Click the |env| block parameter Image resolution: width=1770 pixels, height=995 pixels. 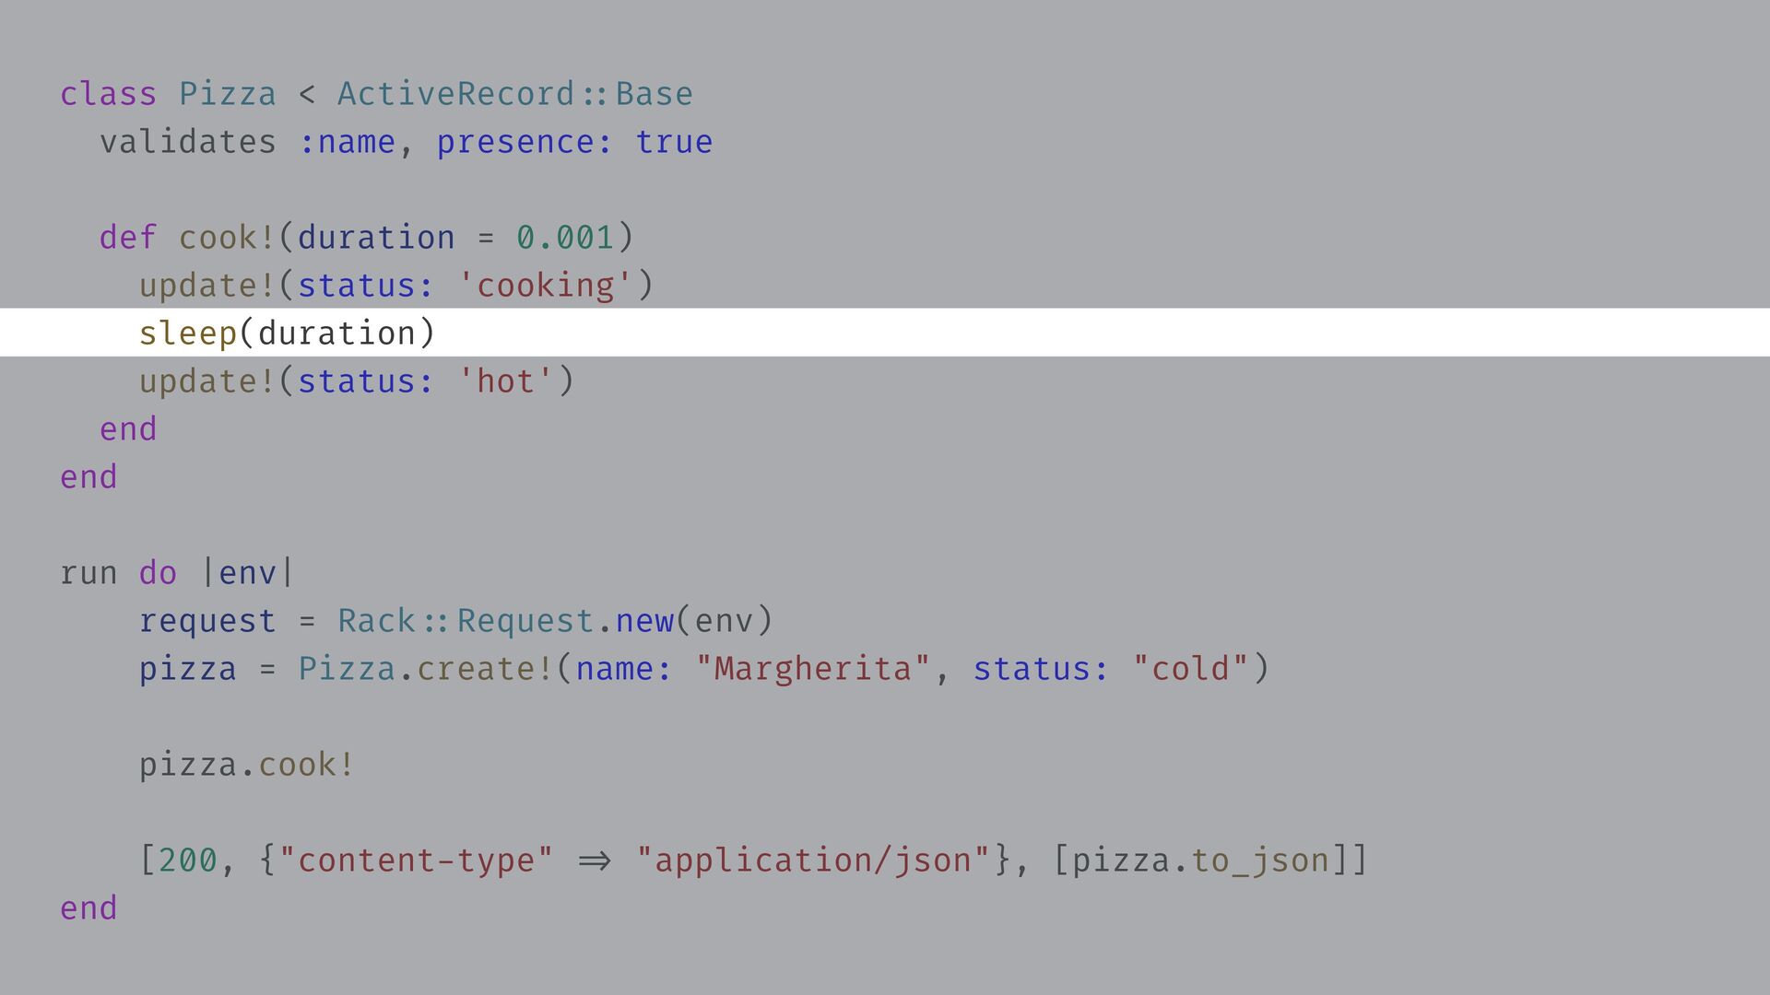tap(247, 573)
